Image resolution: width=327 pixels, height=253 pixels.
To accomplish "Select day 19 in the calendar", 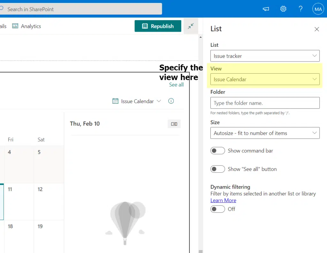I will 49,237.
